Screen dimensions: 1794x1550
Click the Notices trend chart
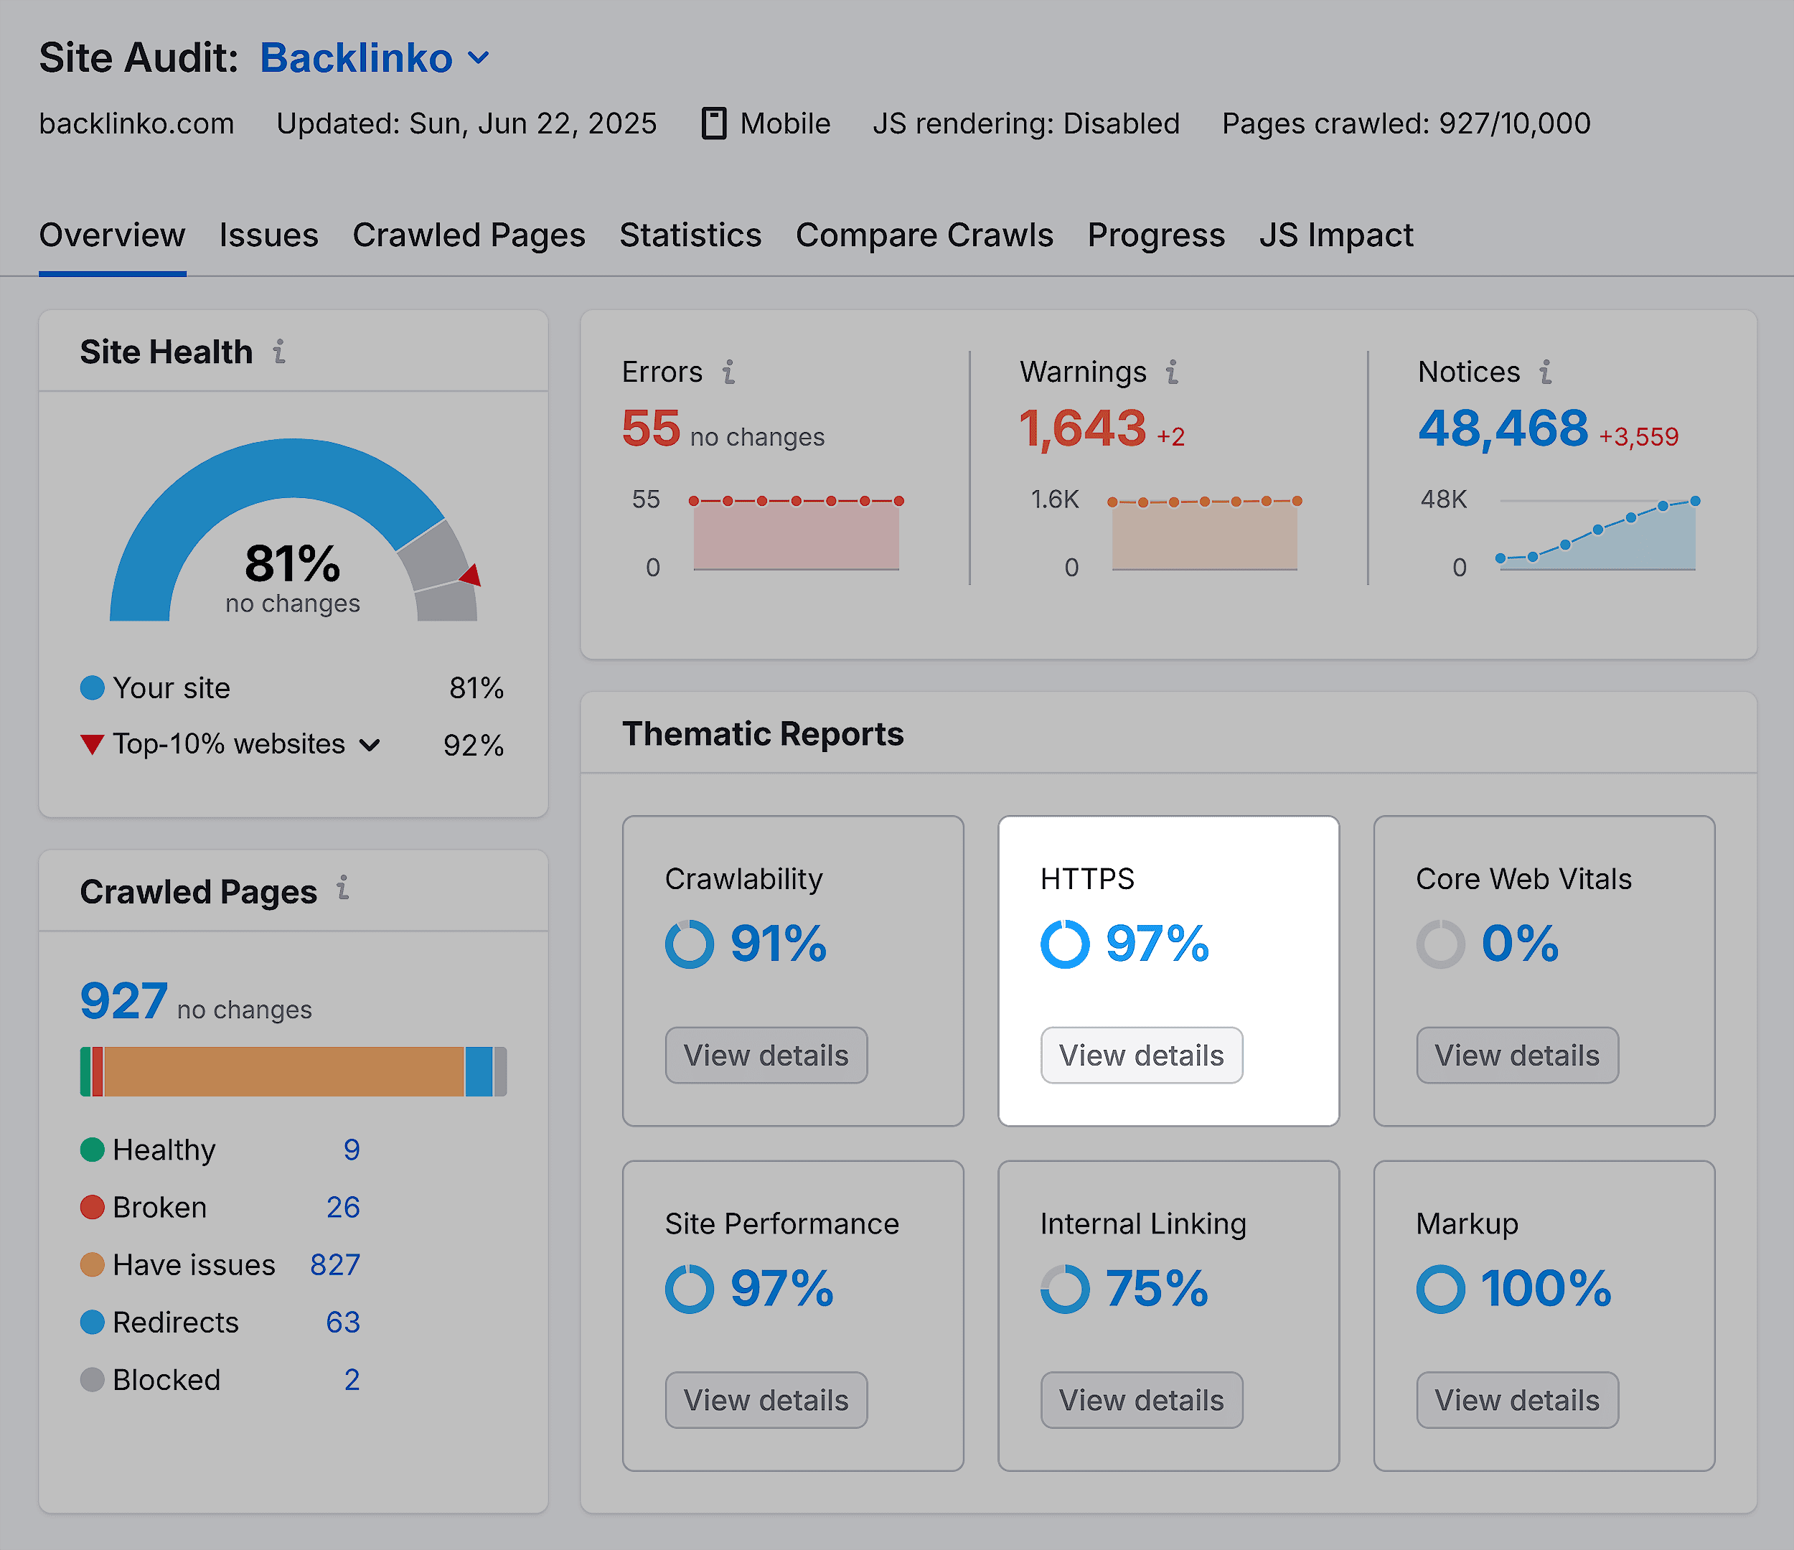[1597, 535]
